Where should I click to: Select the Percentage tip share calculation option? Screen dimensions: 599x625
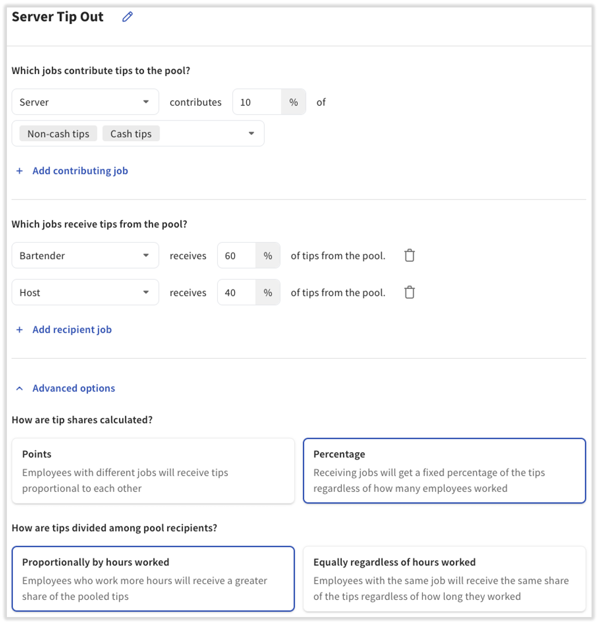(444, 471)
